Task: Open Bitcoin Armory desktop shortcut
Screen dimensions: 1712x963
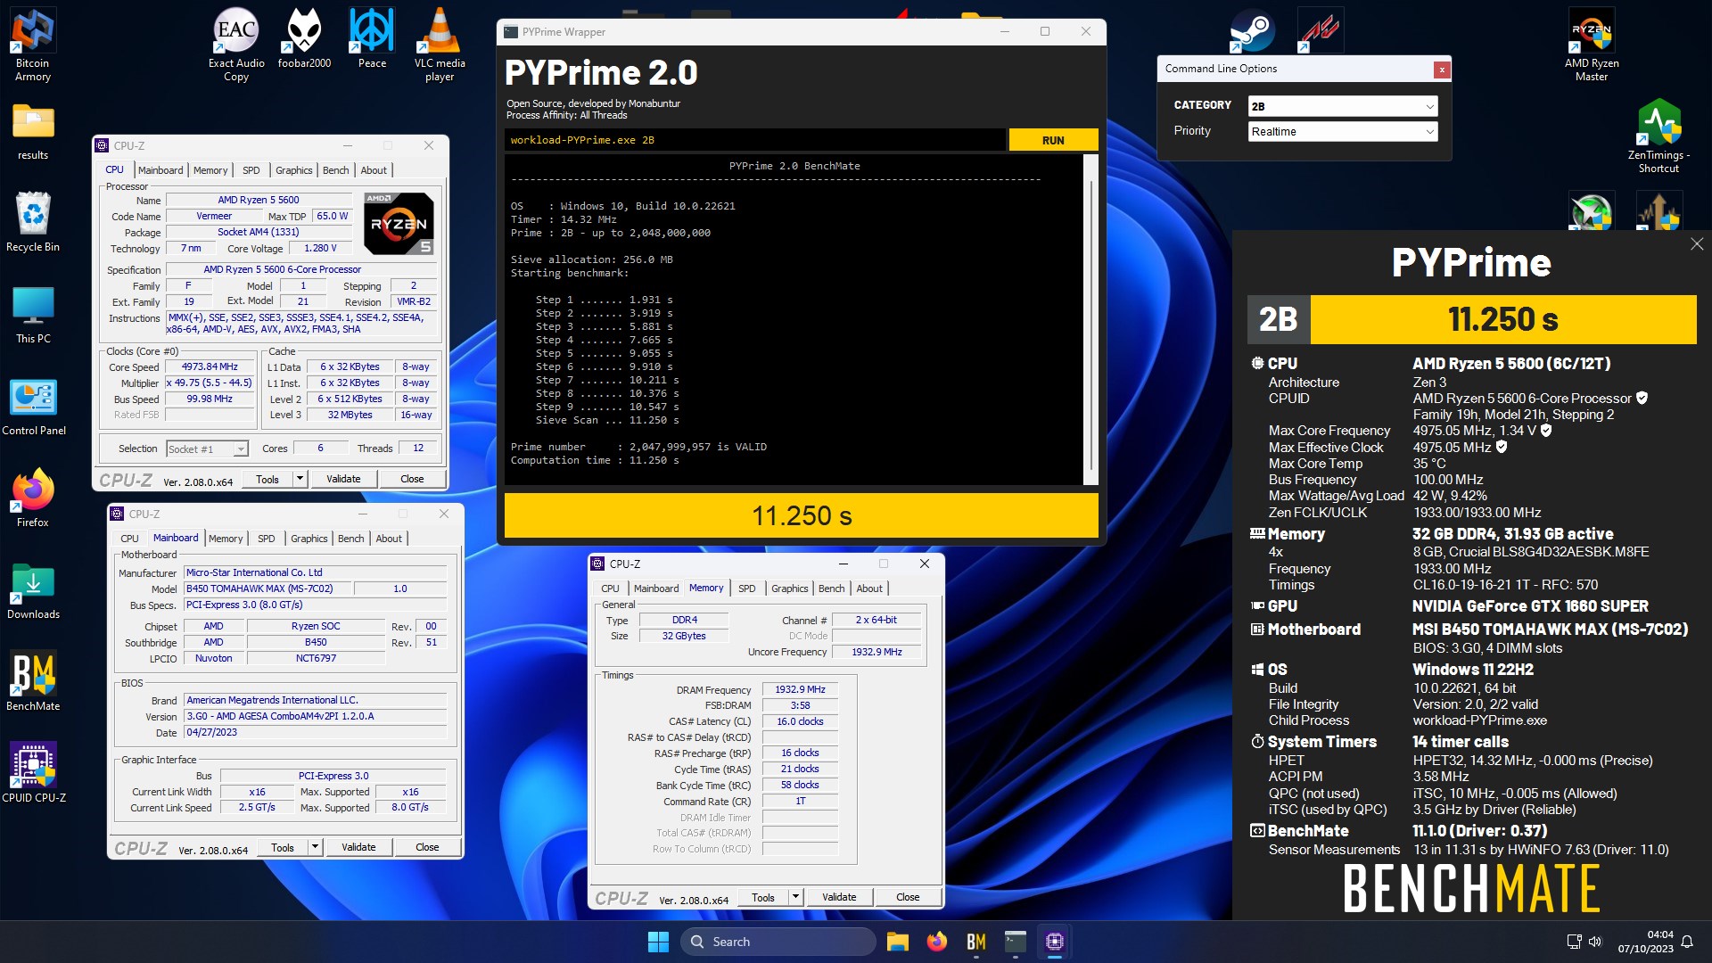Action: point(33,45)
